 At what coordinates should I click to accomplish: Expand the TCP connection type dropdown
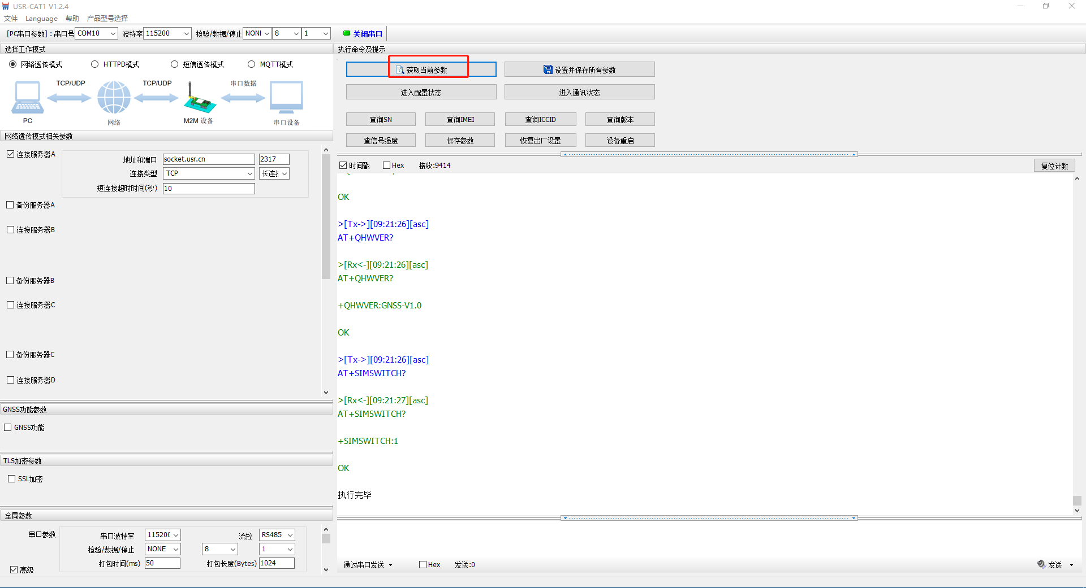(249, 173)
